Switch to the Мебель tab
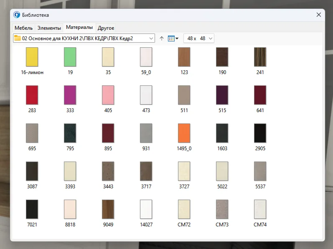 (23, 28)
